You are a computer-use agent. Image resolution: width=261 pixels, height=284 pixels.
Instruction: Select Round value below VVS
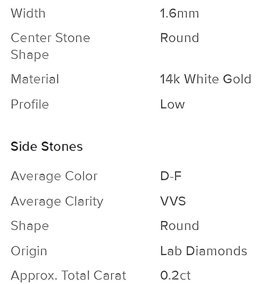[x=179, y=226]
